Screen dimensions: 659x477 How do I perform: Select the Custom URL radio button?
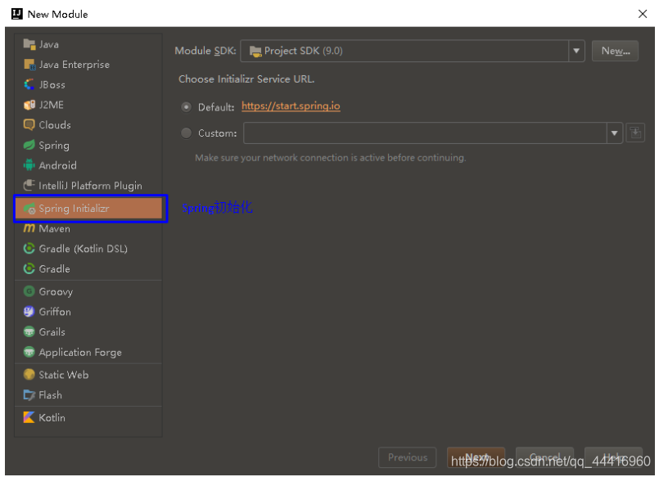point(186,133)
